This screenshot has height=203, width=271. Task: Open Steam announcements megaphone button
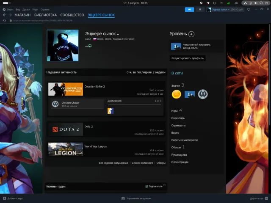coord(189,9)
